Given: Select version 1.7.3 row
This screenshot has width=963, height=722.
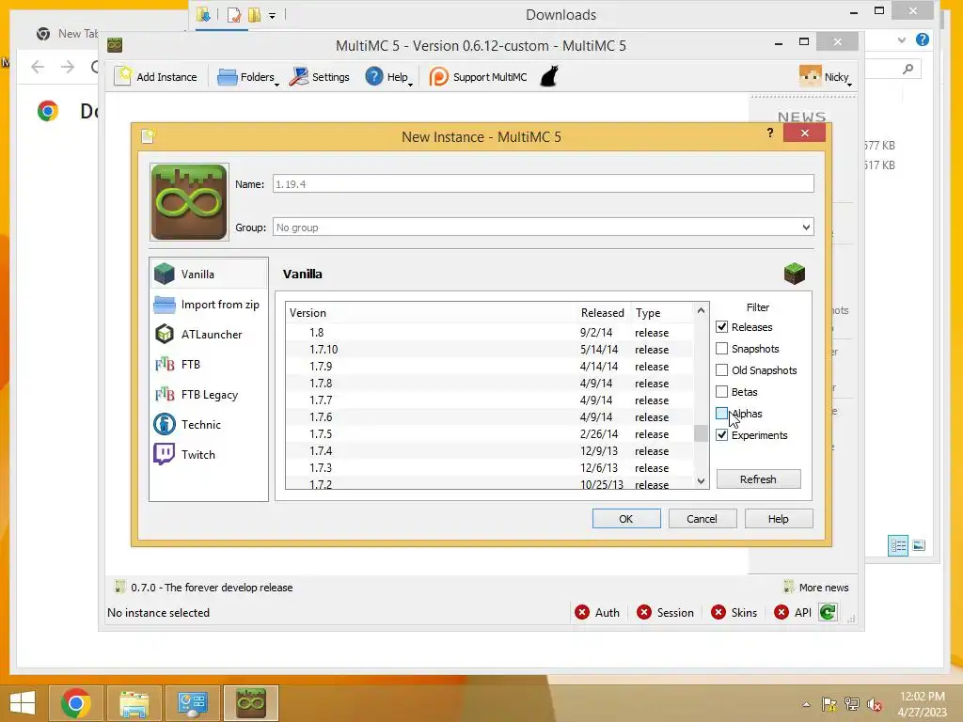Looking at the screenshot, I should [489, 468].
